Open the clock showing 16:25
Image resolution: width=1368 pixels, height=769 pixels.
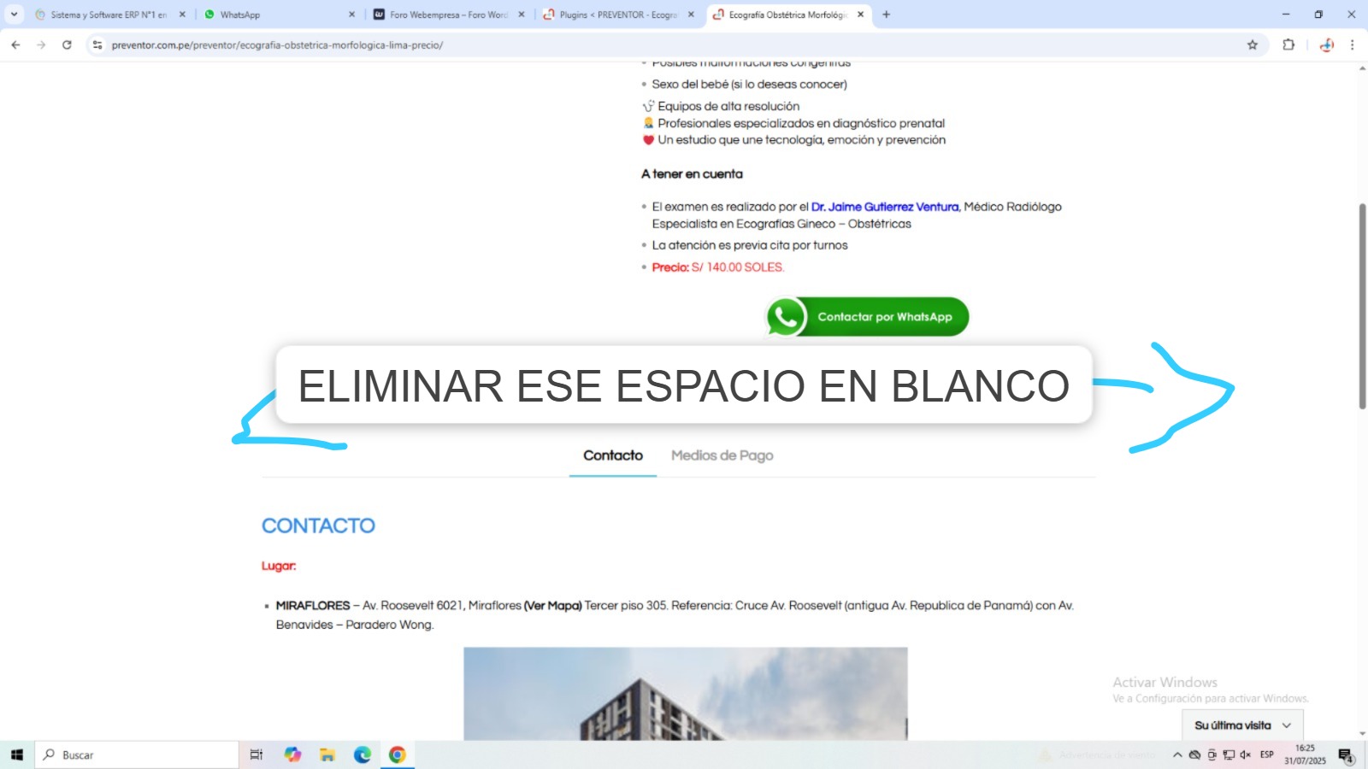(x=1305, y=754)
